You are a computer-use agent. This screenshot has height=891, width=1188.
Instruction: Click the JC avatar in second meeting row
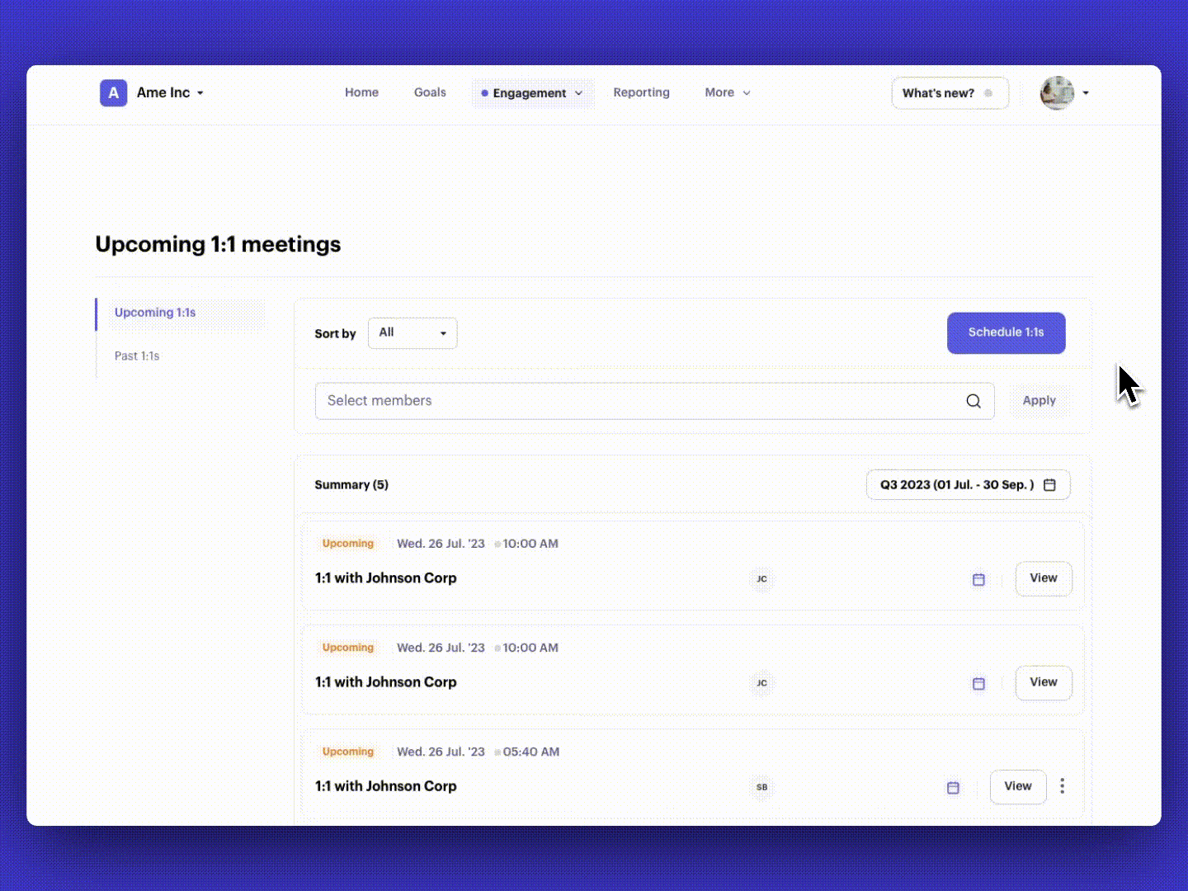pyautogui.click(x=761, y=683)
